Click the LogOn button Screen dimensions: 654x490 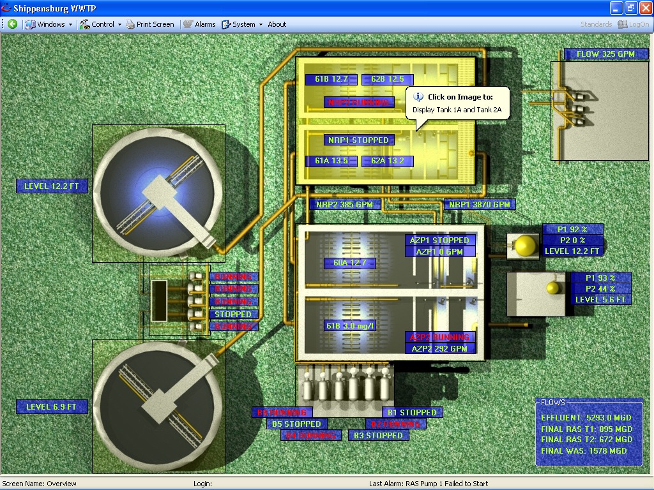pos(634,24)
